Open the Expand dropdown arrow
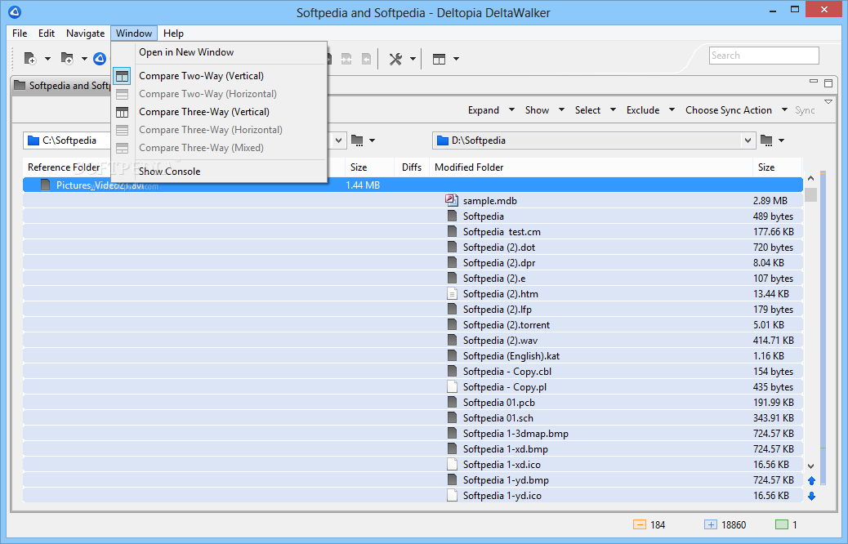Viewport: 848px width, 544px height. click(x=511, y=109)
